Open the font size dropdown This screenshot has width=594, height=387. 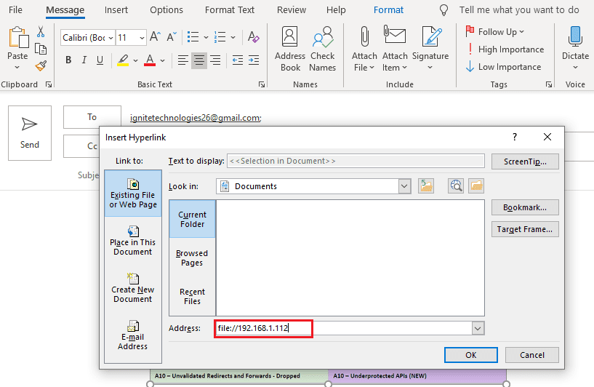[142, 38]
